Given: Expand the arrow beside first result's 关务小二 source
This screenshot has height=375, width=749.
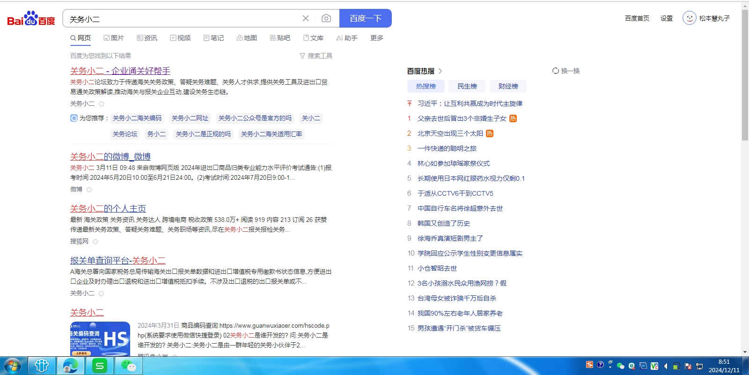Looking at the screenshot, I should click(x=101, y=104).
